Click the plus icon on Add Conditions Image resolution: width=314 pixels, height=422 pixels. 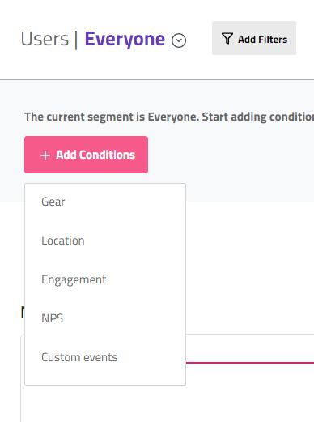pyautogui.click(x=45, y=156)
